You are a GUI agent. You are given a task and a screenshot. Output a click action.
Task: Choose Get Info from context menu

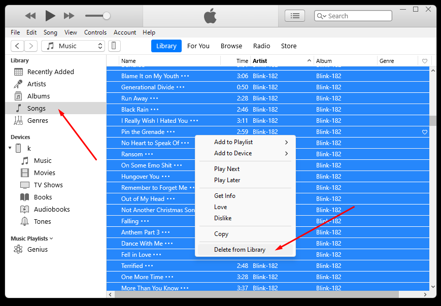coord(245,196)
